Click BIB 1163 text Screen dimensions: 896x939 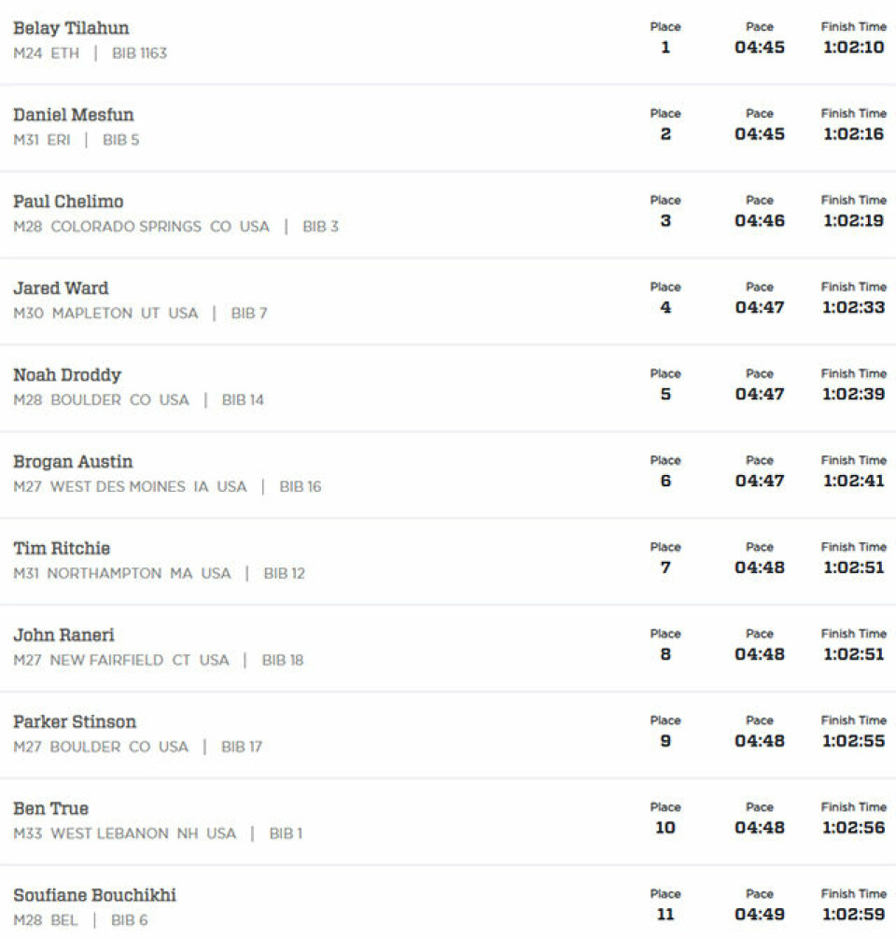point(139,54)
